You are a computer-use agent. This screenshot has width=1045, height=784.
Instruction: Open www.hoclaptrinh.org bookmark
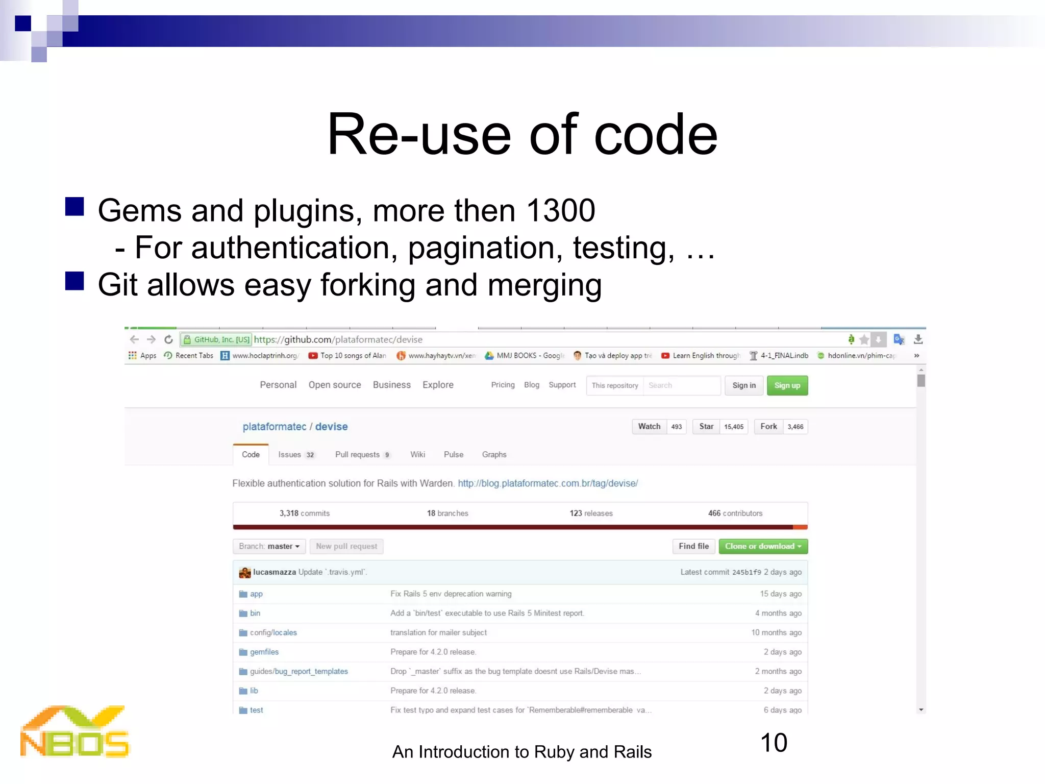coord(260,356)
